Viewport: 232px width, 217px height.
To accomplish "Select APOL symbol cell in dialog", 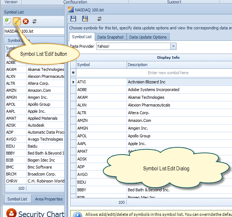I will coord(101,136).
